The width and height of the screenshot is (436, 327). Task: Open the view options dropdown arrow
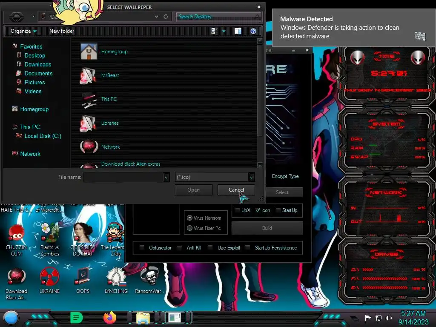[x=224, y=31]
